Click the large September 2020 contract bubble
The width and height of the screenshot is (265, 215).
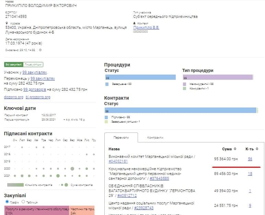[x=72, y=168]
